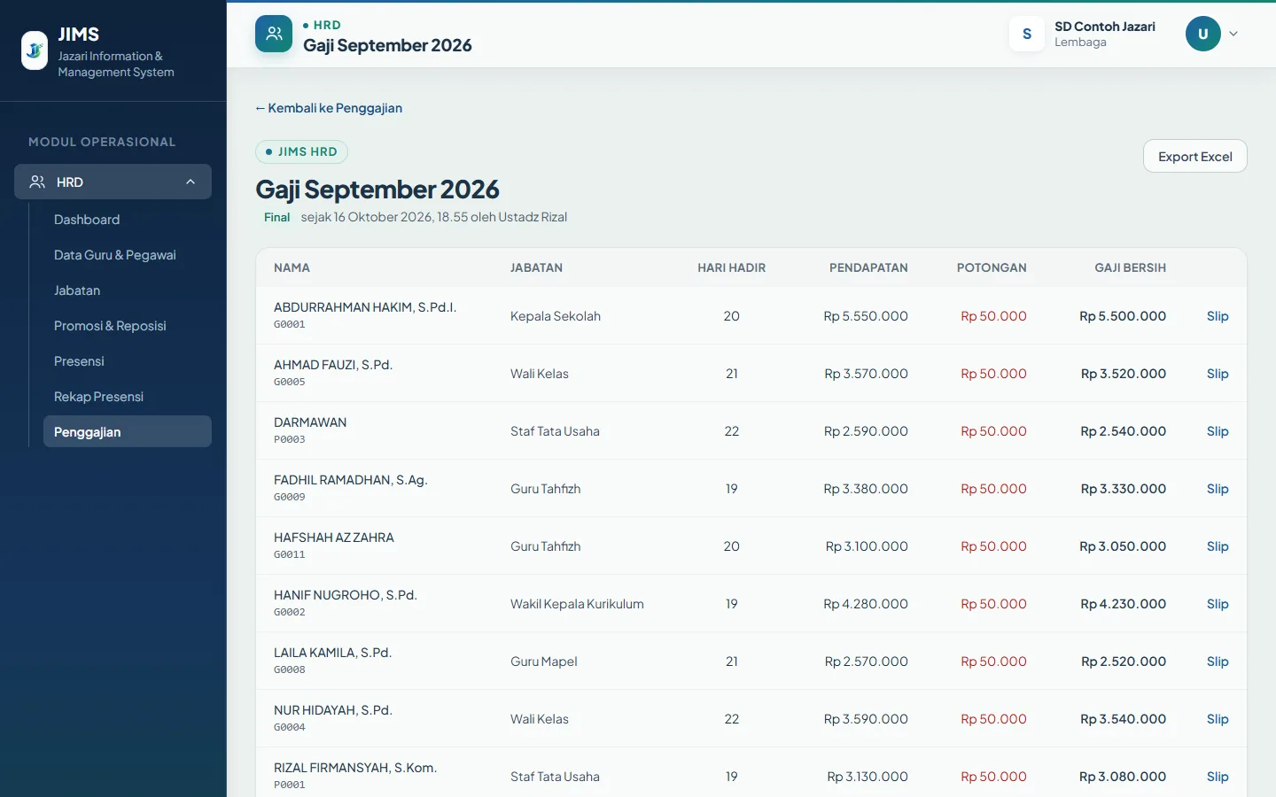The height and width of the screenshot is (797, 1276).
Task: Click the Export Excel button
Action: click(x=1194, y=156)
